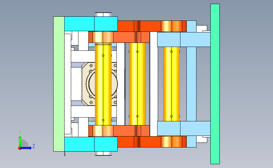Select the gray pillar cap below the bottom cyan block
The width and height of the screenshot is (273, 168).
pyautogui.click(x=103, y=154)
